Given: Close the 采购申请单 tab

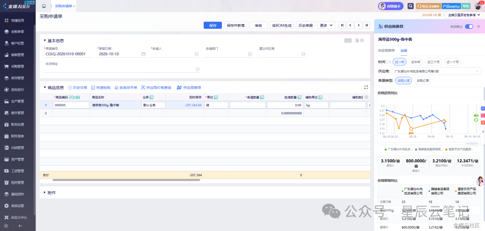Looking at the screenshot, I should point(74,6).
